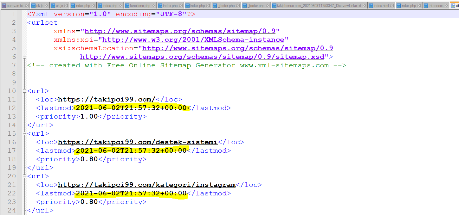Click the urlset opening tag on line 2
Screen dimensions: 459x215
(x=42, y=22)
